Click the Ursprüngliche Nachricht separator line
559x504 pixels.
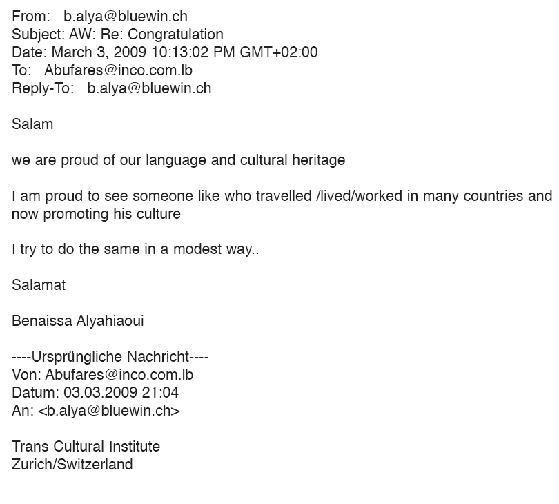pos(110,357)
